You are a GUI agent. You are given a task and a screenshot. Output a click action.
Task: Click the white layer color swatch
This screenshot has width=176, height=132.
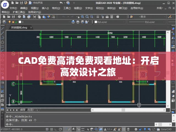point(20,22)
